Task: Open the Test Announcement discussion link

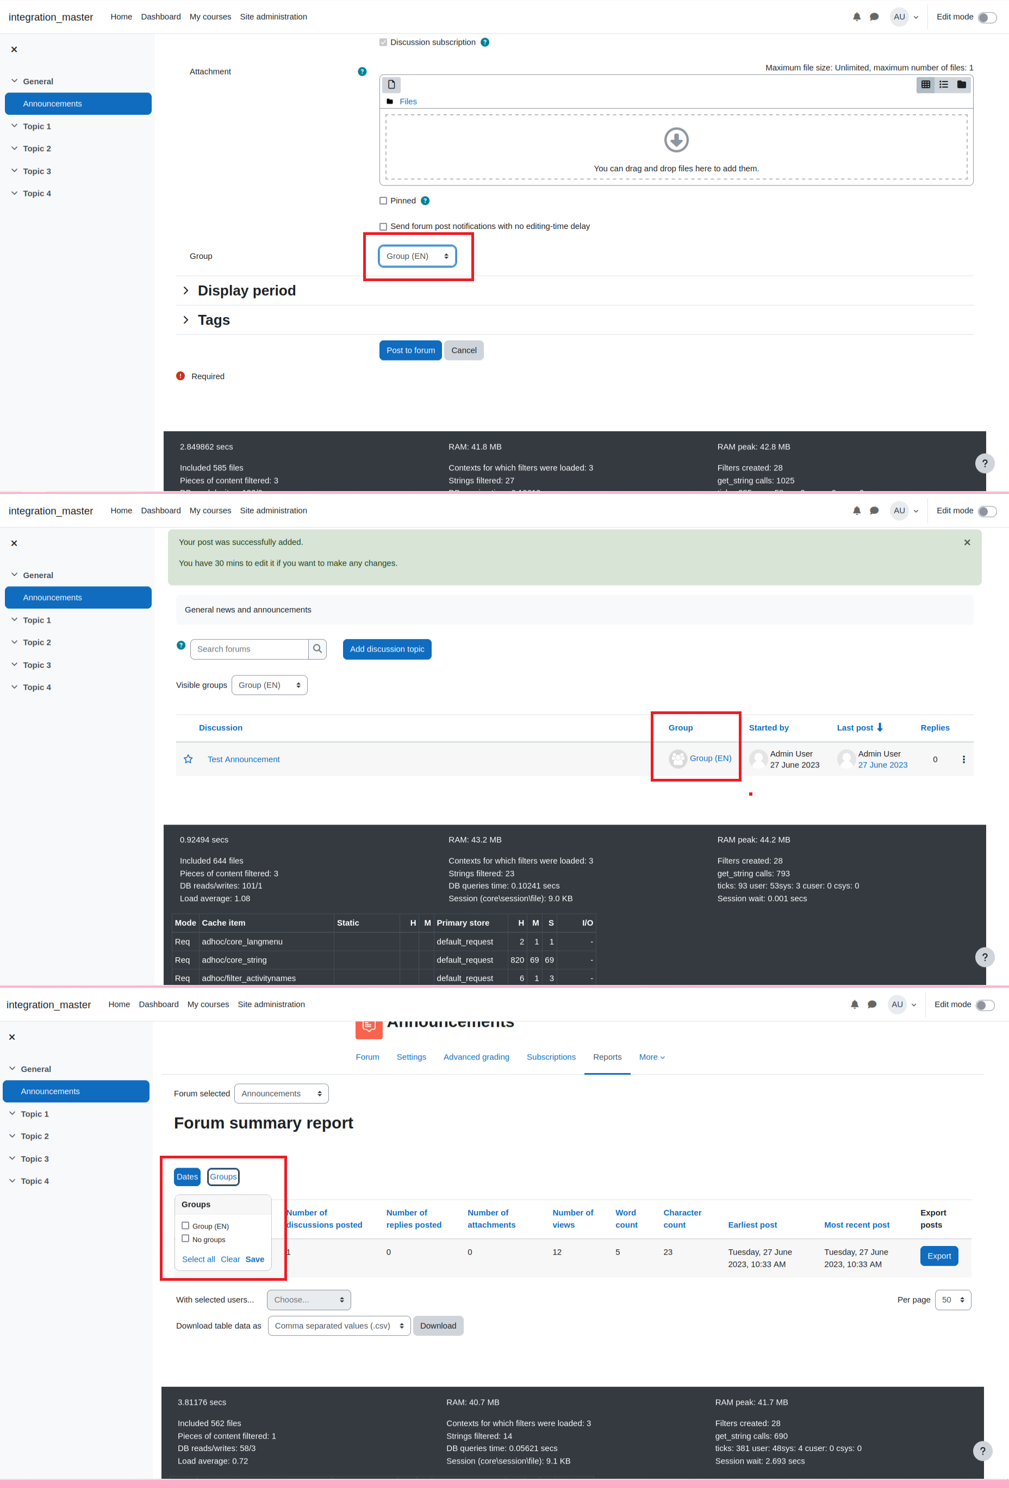Action: [244, 759]
